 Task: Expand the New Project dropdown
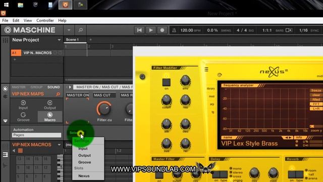point(59,40)
